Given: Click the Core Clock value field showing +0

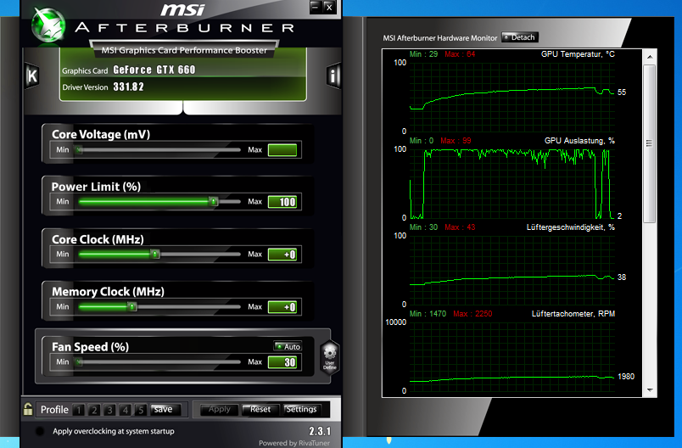Looking at the screenshot, I should (x=282, y=255).
